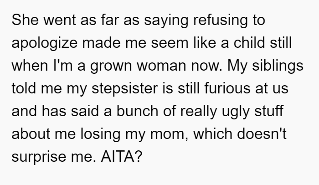Click the word "went" in the first line
The image size is (319, 185).
[60, 21]
